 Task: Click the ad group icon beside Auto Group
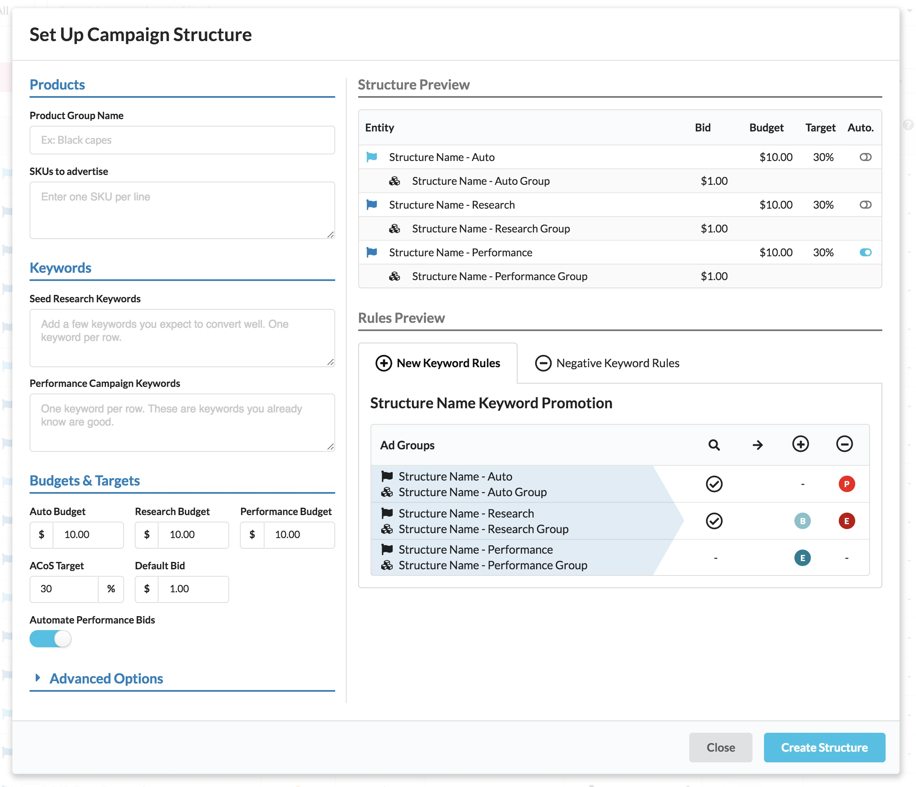coord(394,181)
